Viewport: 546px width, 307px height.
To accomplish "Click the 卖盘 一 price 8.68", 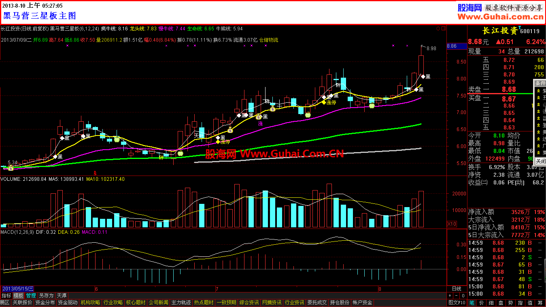I will point(509,89).
